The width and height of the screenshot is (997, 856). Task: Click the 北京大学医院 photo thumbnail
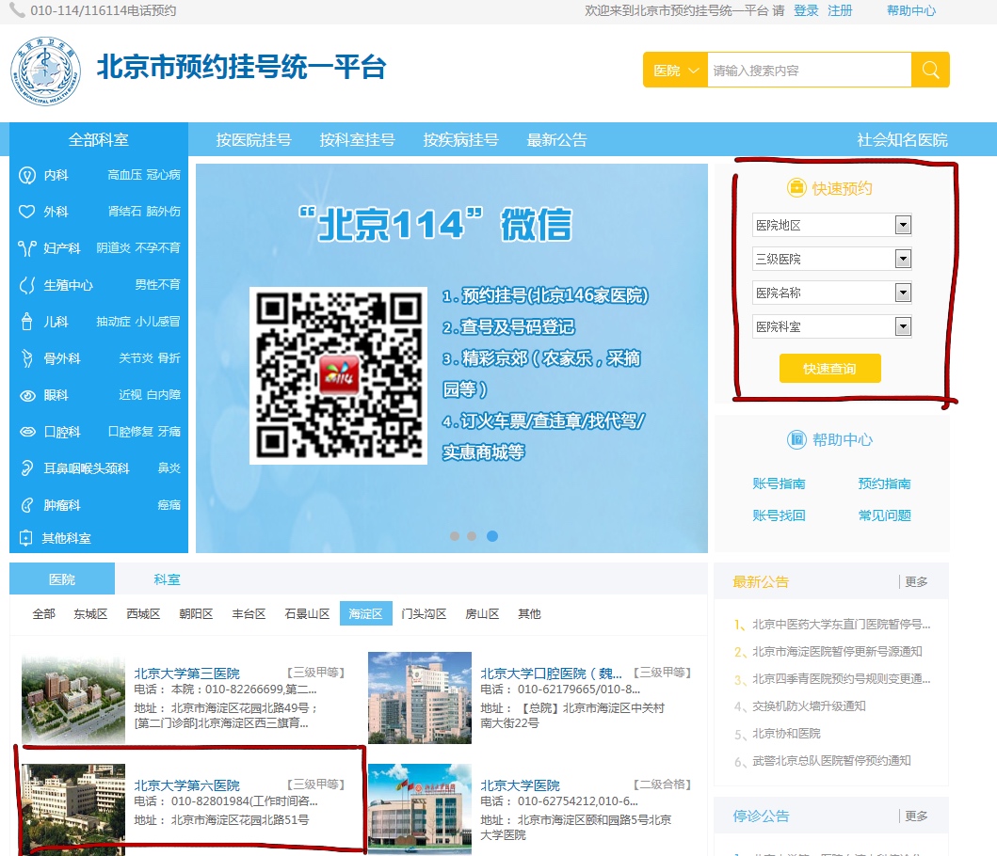[420, 810]
